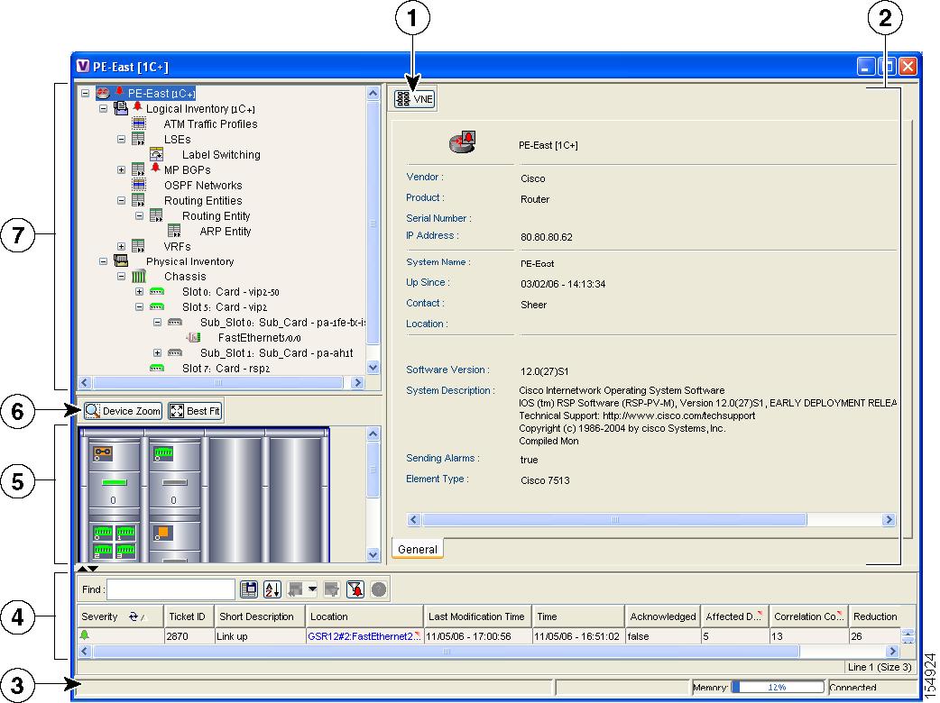940x703 pixels.
Task: Click the filter icon with red bell
Action: (355, 589)
